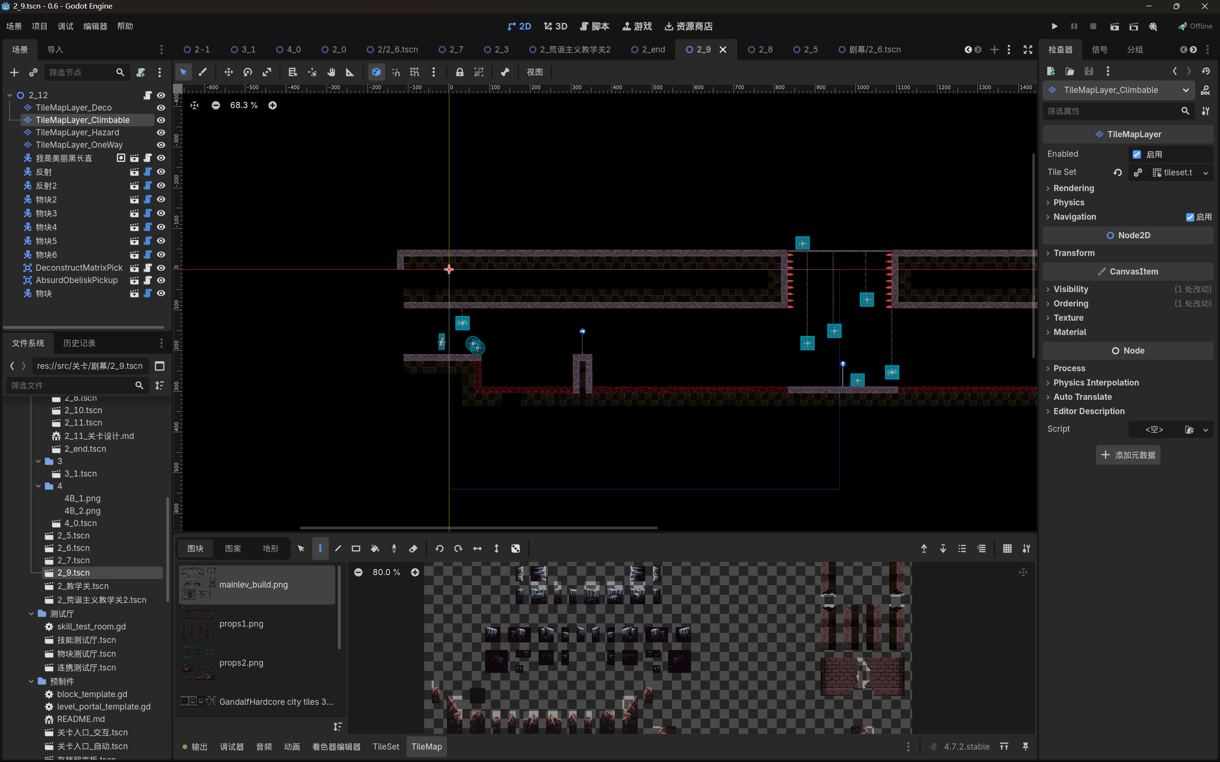The image size is (1220, 762).
Task: Run the project with the play button
Action: (x=1054, y=26)
